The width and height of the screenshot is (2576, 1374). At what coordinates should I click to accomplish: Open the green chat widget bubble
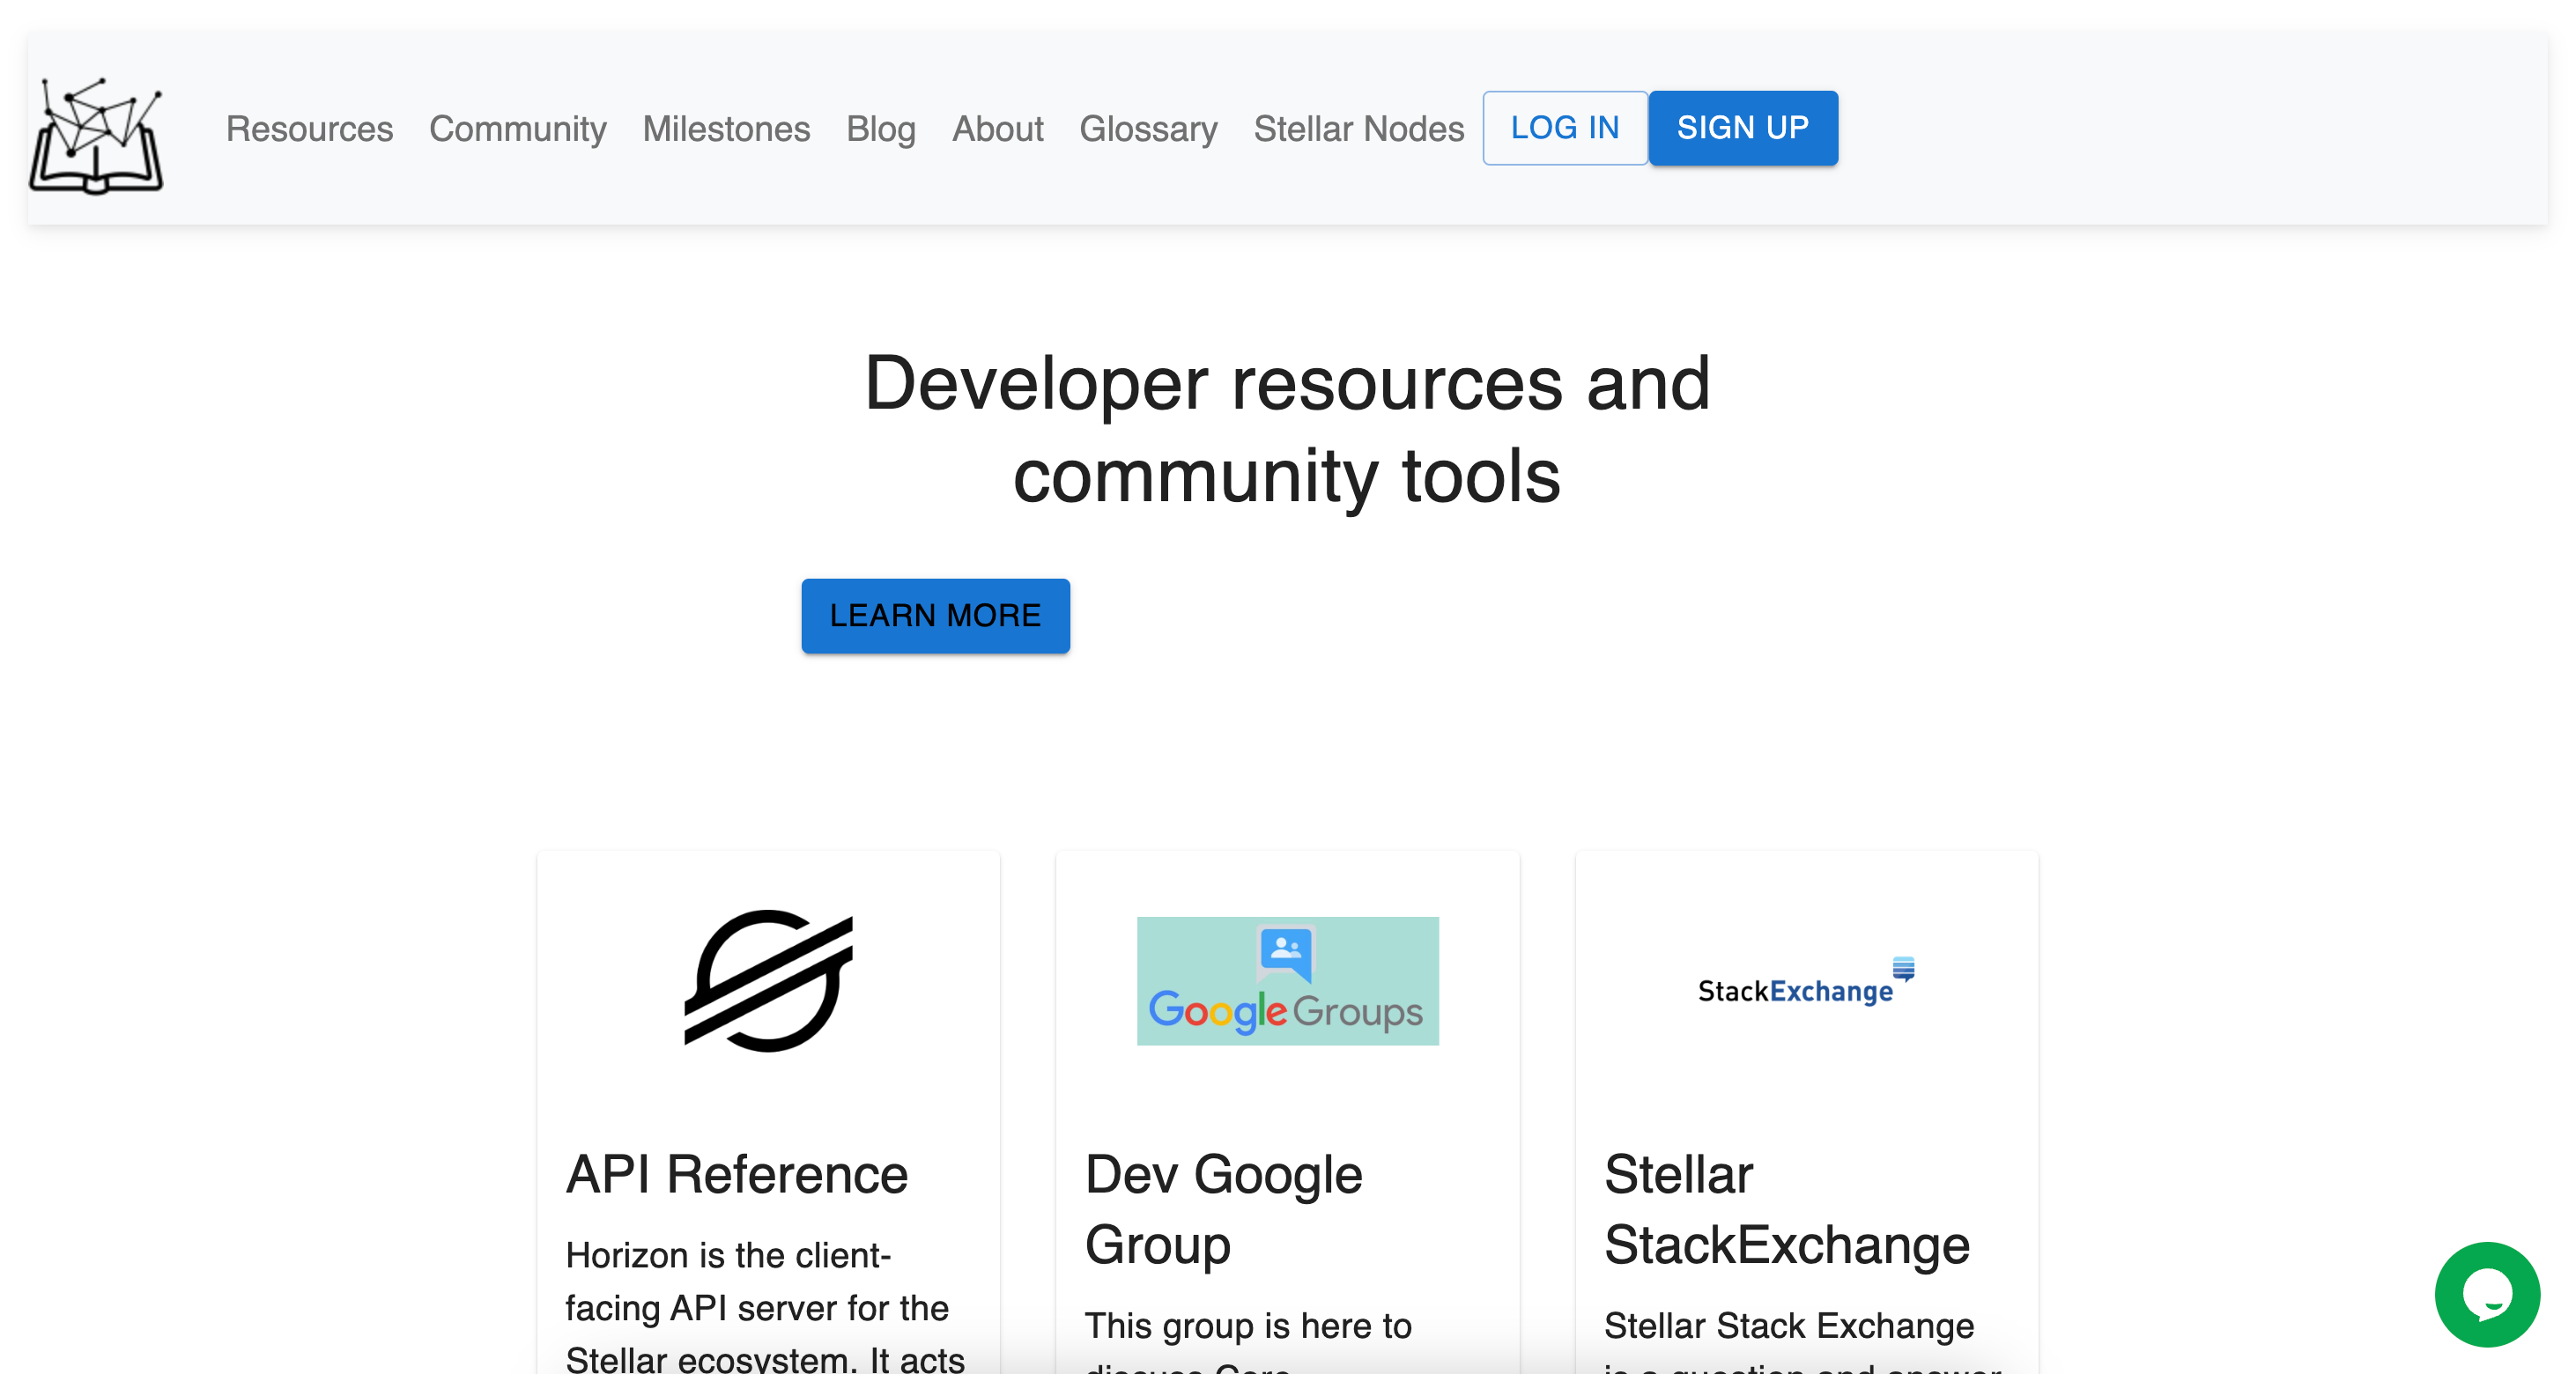2486,1294
